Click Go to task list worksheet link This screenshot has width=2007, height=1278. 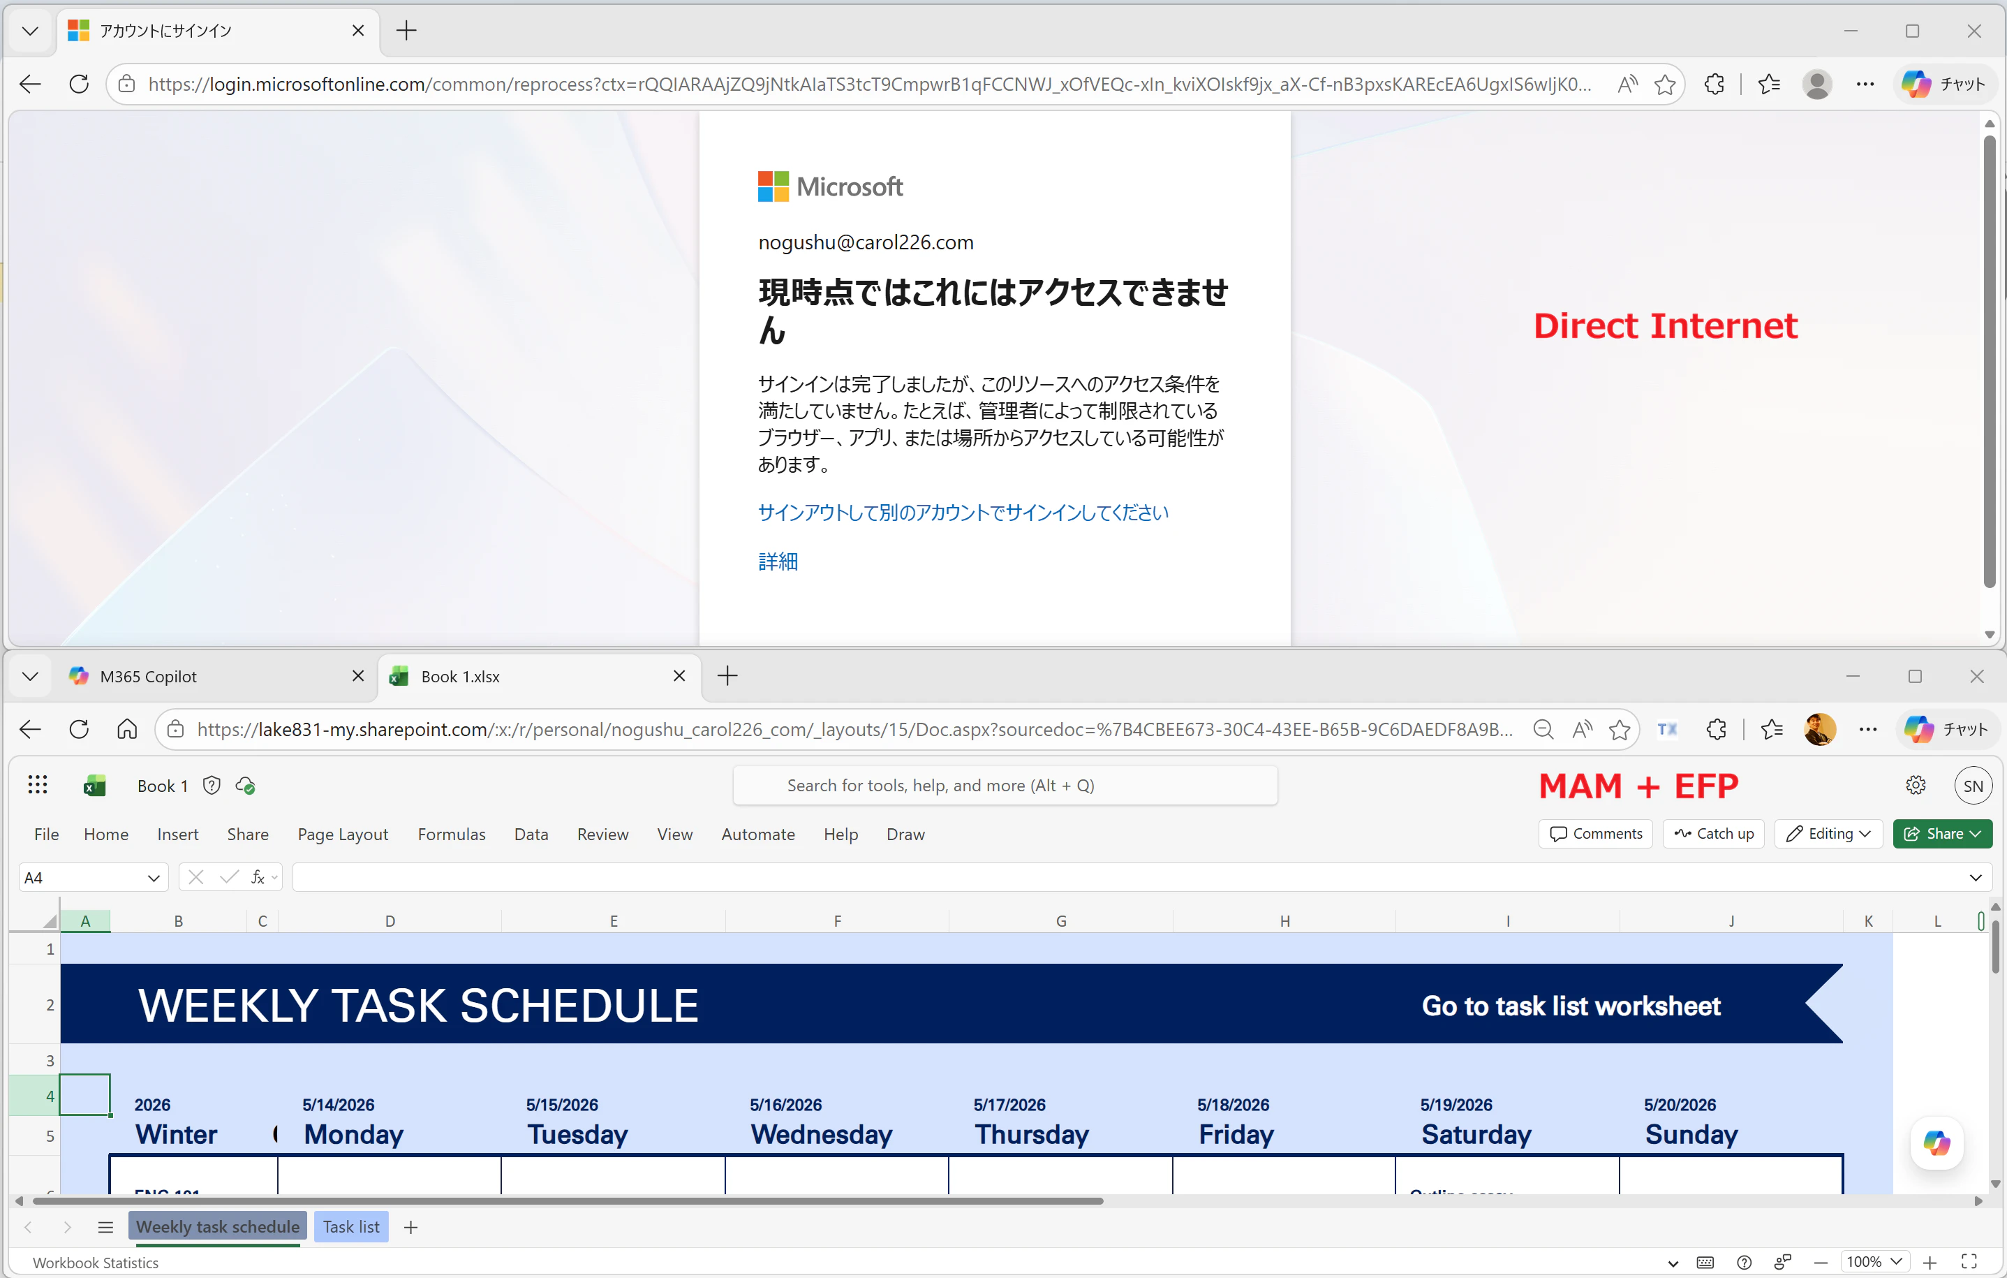(1570, 1006)
